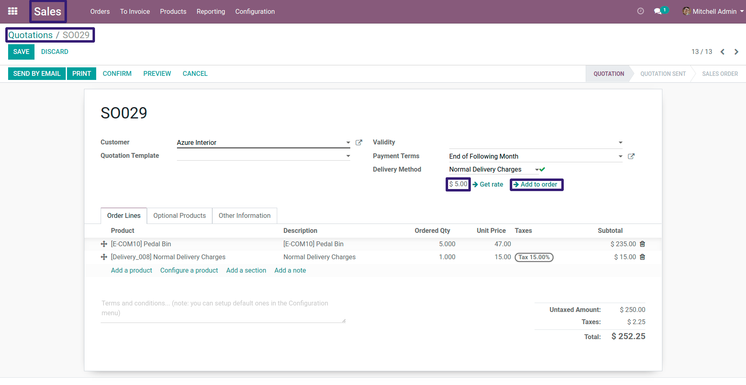Open the Reporting menu

[x=211, y=11]
